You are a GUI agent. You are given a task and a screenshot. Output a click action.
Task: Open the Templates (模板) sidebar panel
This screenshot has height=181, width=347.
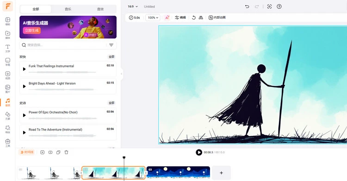[7, 21]
